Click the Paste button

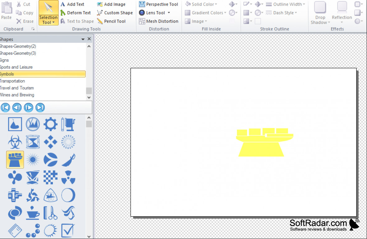[7, 11]
